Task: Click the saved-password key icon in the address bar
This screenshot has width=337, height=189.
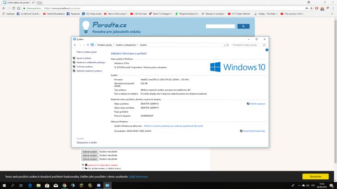Action: [307, 8]
